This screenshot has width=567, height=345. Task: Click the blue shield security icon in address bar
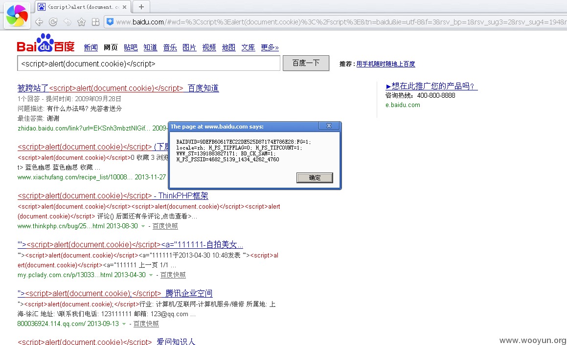[x=110, y=22]
